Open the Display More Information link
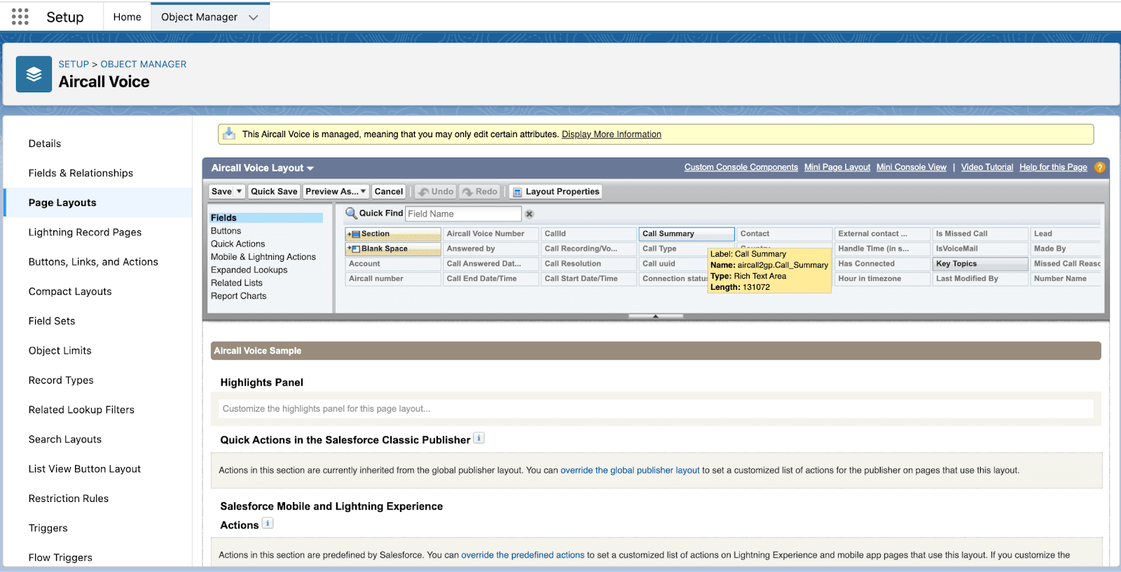The width and height of the screenshot is (1121, 572). 611,134
